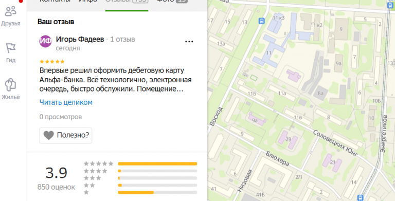Open the Друзья (Friends) sidebar icon
The width and height of the screenshot is (395, 201).
[11, 12]
